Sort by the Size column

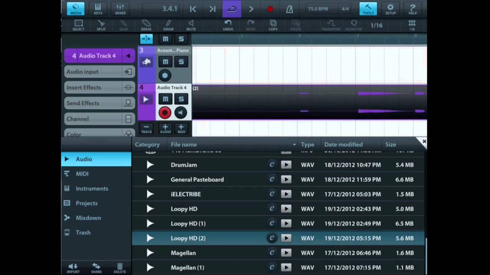[390, 145]
